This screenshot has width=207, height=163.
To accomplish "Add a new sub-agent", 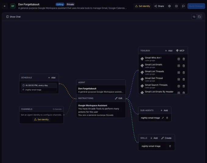I will click(164, 110).
